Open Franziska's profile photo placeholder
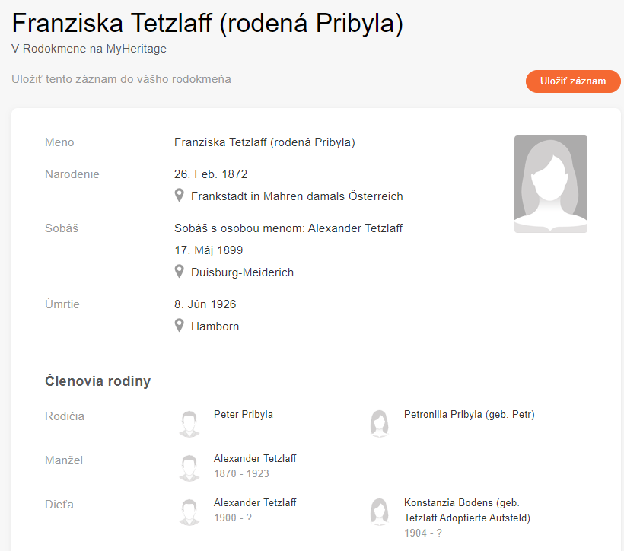 tap(550, 184)
